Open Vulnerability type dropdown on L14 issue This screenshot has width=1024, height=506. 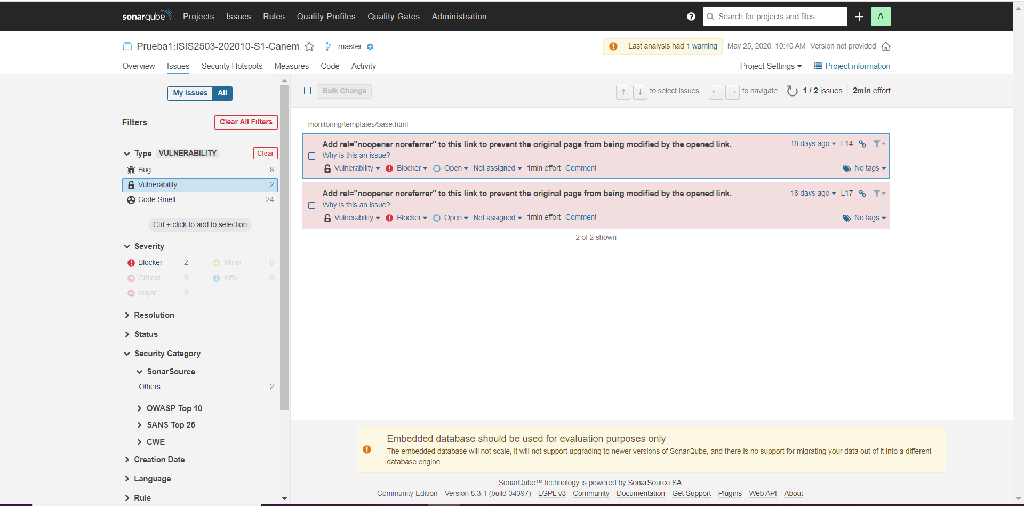pyautogui.click(x=357, y=168)
